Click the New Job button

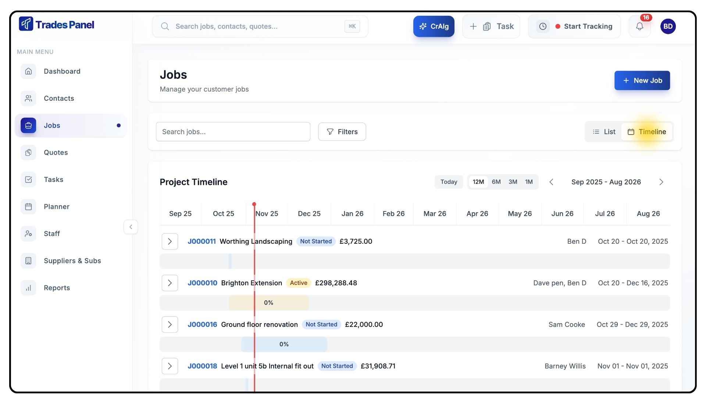tap(642, 81)
